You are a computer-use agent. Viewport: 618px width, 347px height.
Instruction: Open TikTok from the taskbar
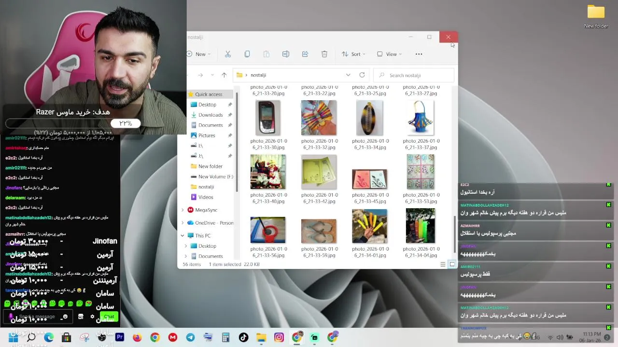pyautogui.click(x=243, y=337)
